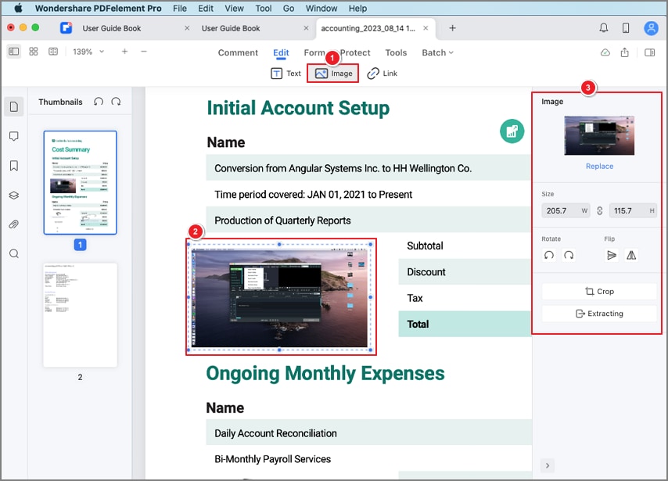
Task: Switch to second User Guide Book tab
Action: (x=231, y=28)
